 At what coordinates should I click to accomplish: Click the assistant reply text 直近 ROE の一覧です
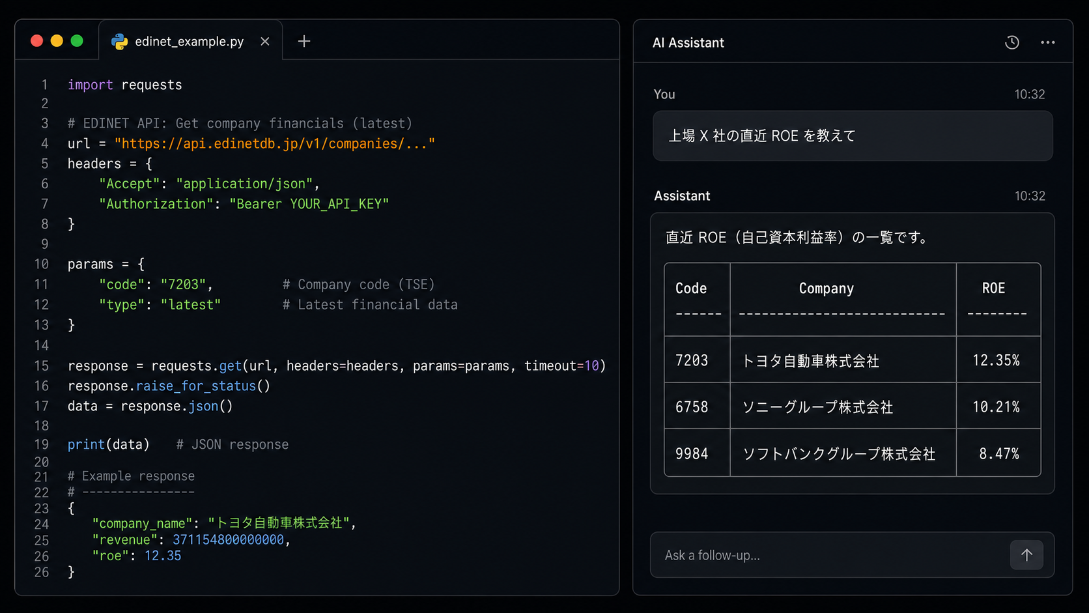[797, 238]
